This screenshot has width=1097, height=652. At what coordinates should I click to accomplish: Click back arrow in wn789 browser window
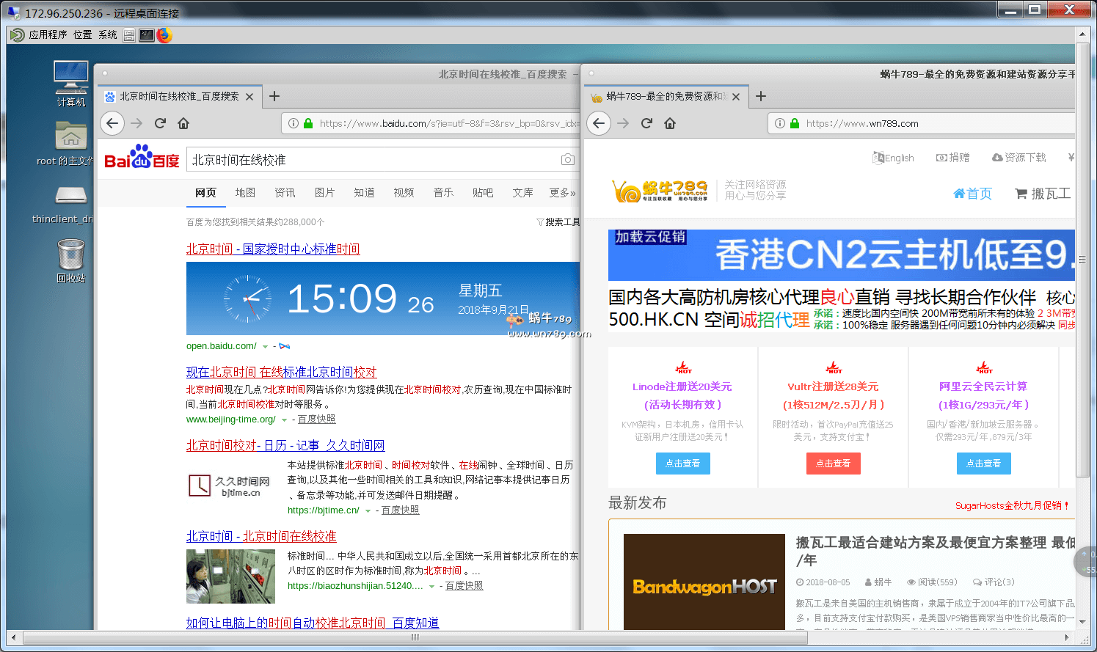tap(599, 123)
